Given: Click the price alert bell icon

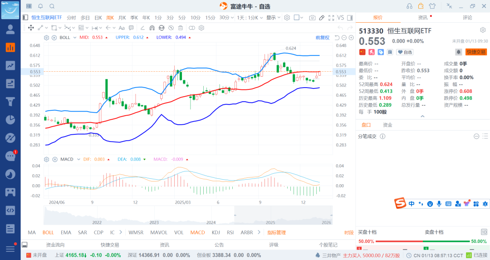Looking at the screenshot, I should (x=459, y=52).
